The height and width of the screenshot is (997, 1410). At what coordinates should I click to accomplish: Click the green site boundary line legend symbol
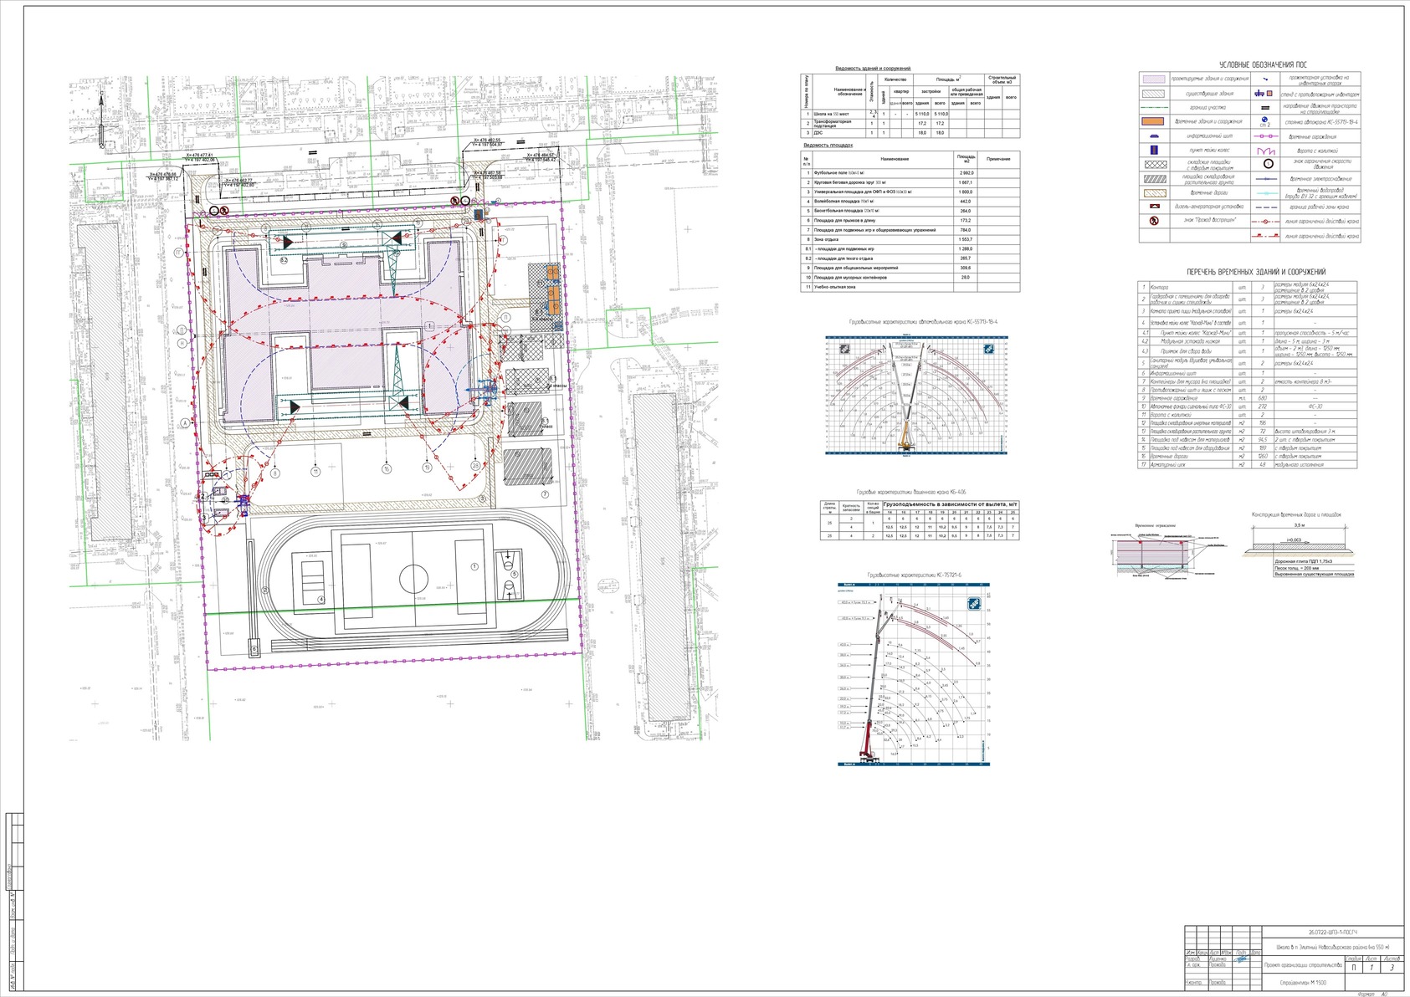pos(1154,107)
